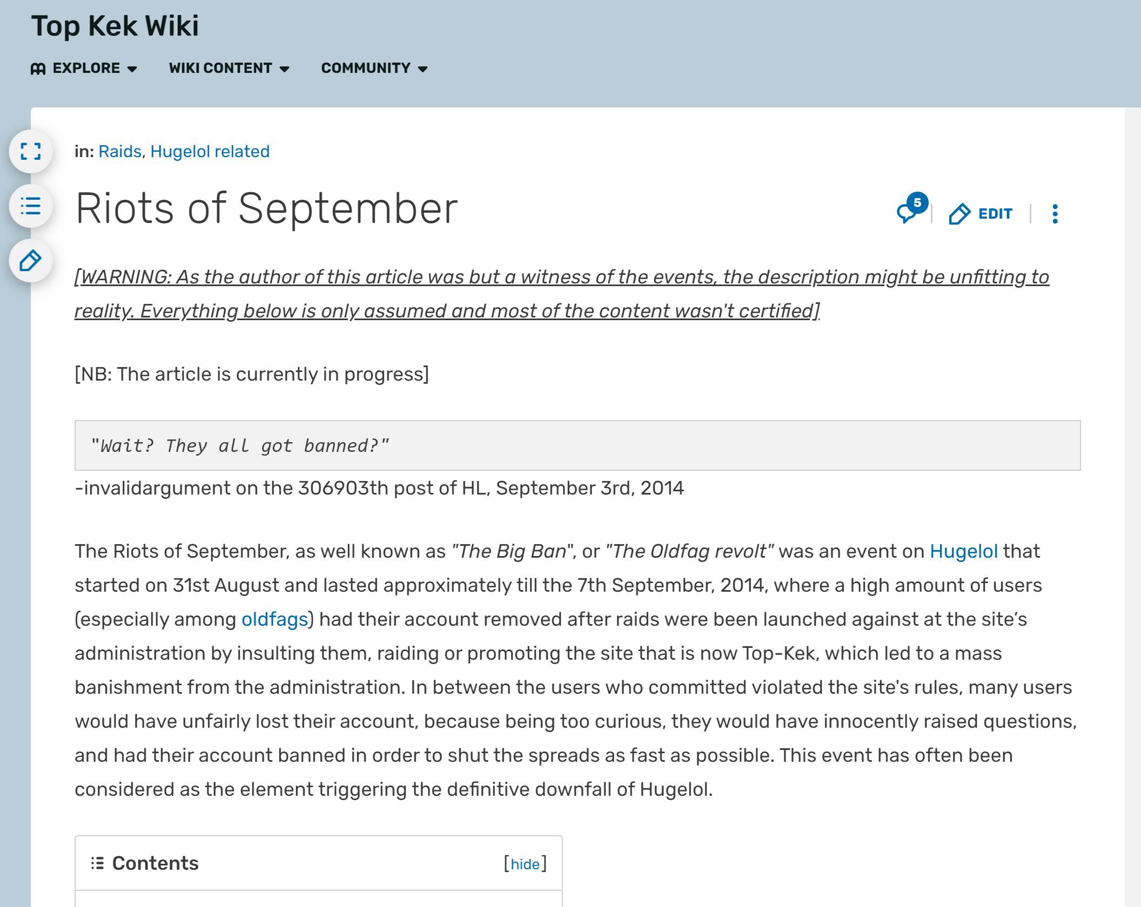Open the COMMUNITY menu

(374, 68)
